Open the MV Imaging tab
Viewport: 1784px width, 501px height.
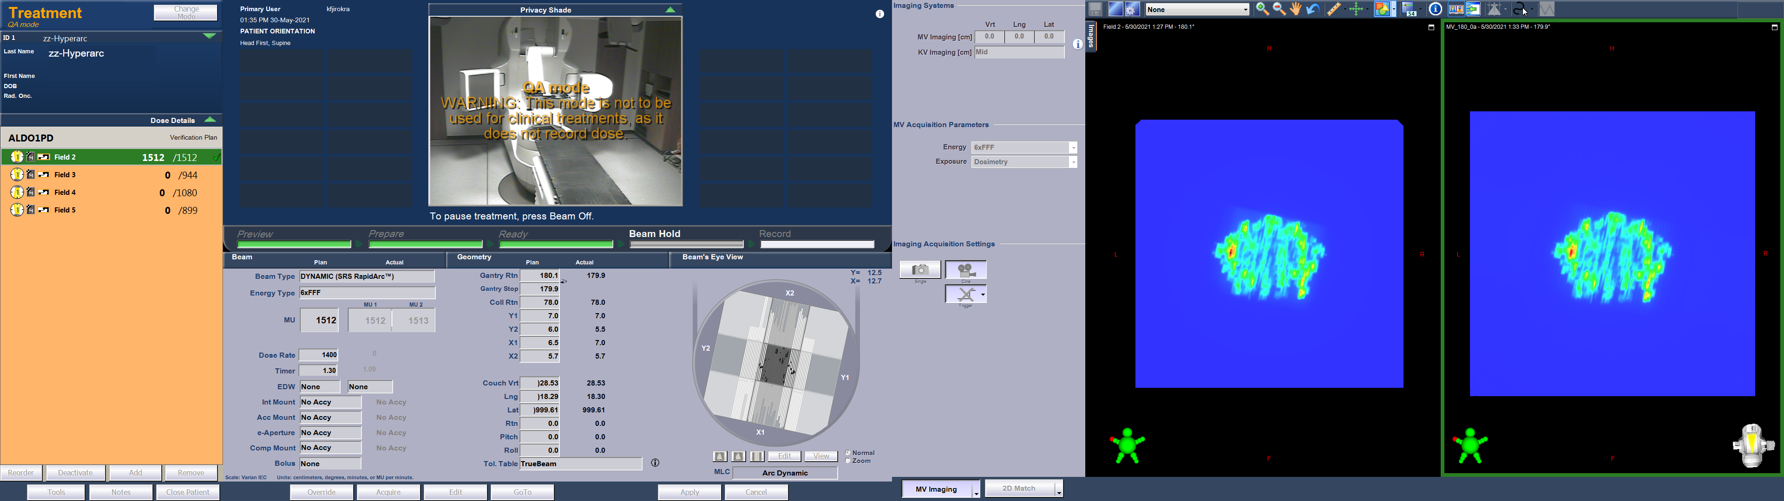coord(936,489)
